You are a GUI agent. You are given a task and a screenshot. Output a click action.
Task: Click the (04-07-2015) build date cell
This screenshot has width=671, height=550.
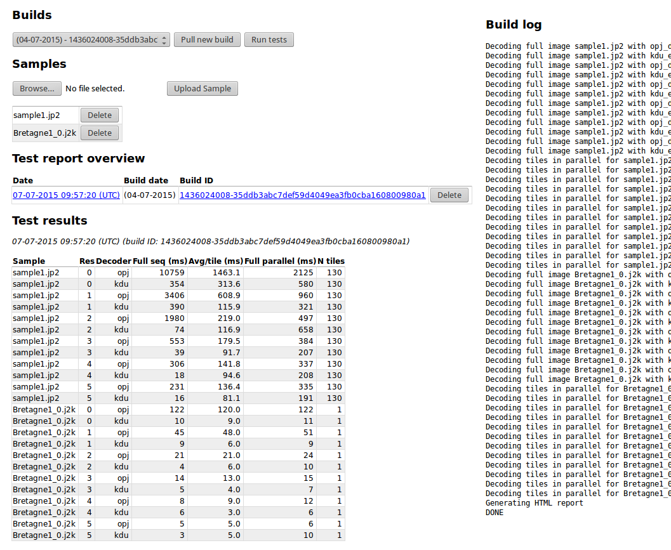[x=150, y=195]
